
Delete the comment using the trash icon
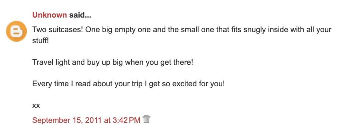point(146,119)
